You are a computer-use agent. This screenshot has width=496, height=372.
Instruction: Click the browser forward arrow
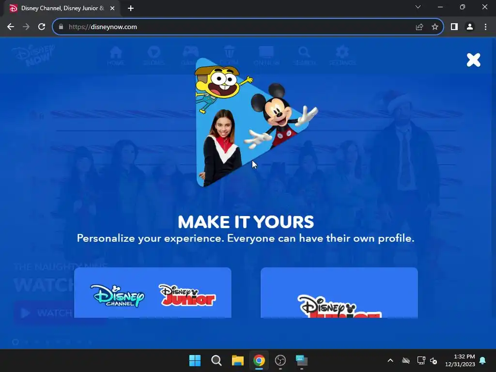tap(26, 27)
